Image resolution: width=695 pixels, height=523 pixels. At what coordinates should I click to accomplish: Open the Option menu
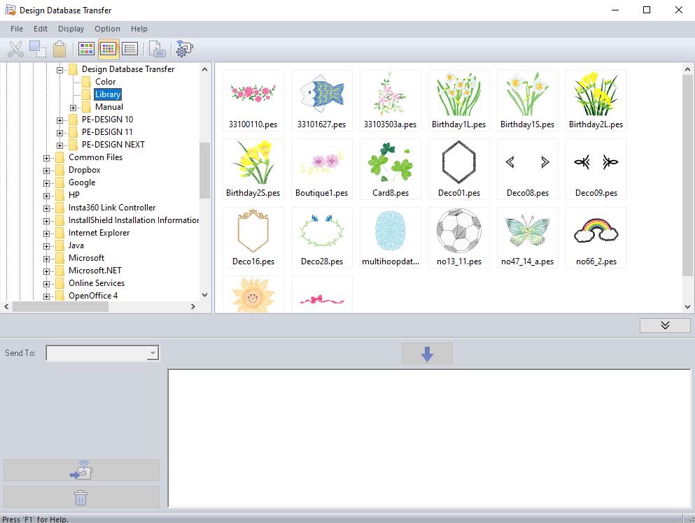(x=107, y=29)
